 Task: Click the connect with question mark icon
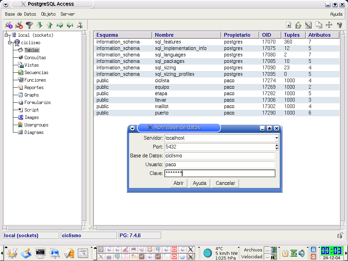(x=9, y=25)
